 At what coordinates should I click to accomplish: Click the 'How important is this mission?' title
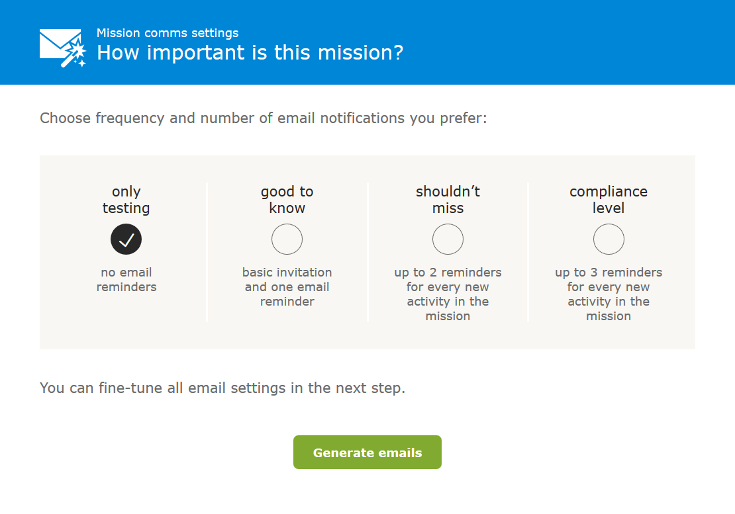pos(250,52)
